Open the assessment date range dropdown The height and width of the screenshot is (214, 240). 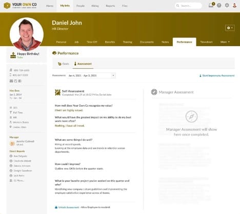point(91,75)
